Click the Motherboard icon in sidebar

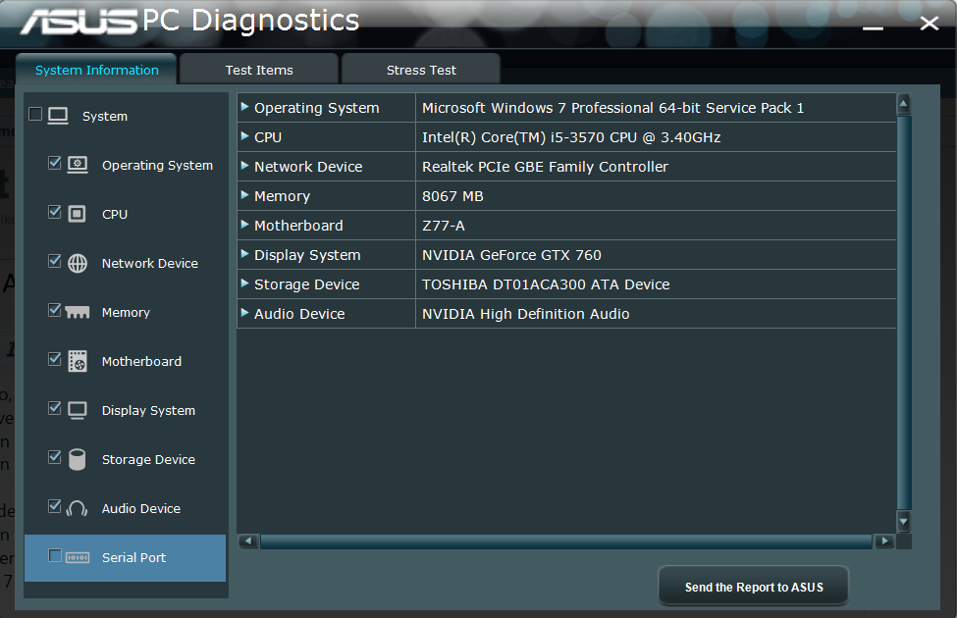(78, 361)
